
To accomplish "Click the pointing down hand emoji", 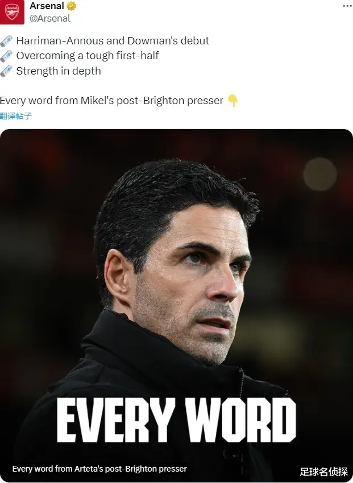I will (x=232, y=101).
